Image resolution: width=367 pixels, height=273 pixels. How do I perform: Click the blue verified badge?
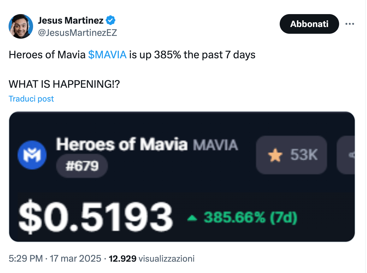(111, 21)
